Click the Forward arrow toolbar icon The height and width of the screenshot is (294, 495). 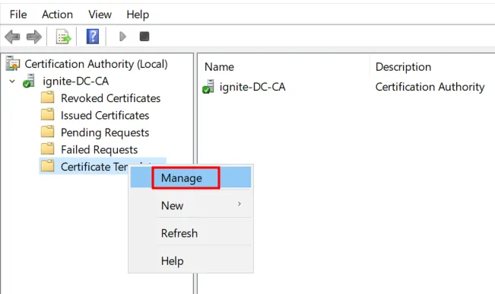[x=34, y=37]
